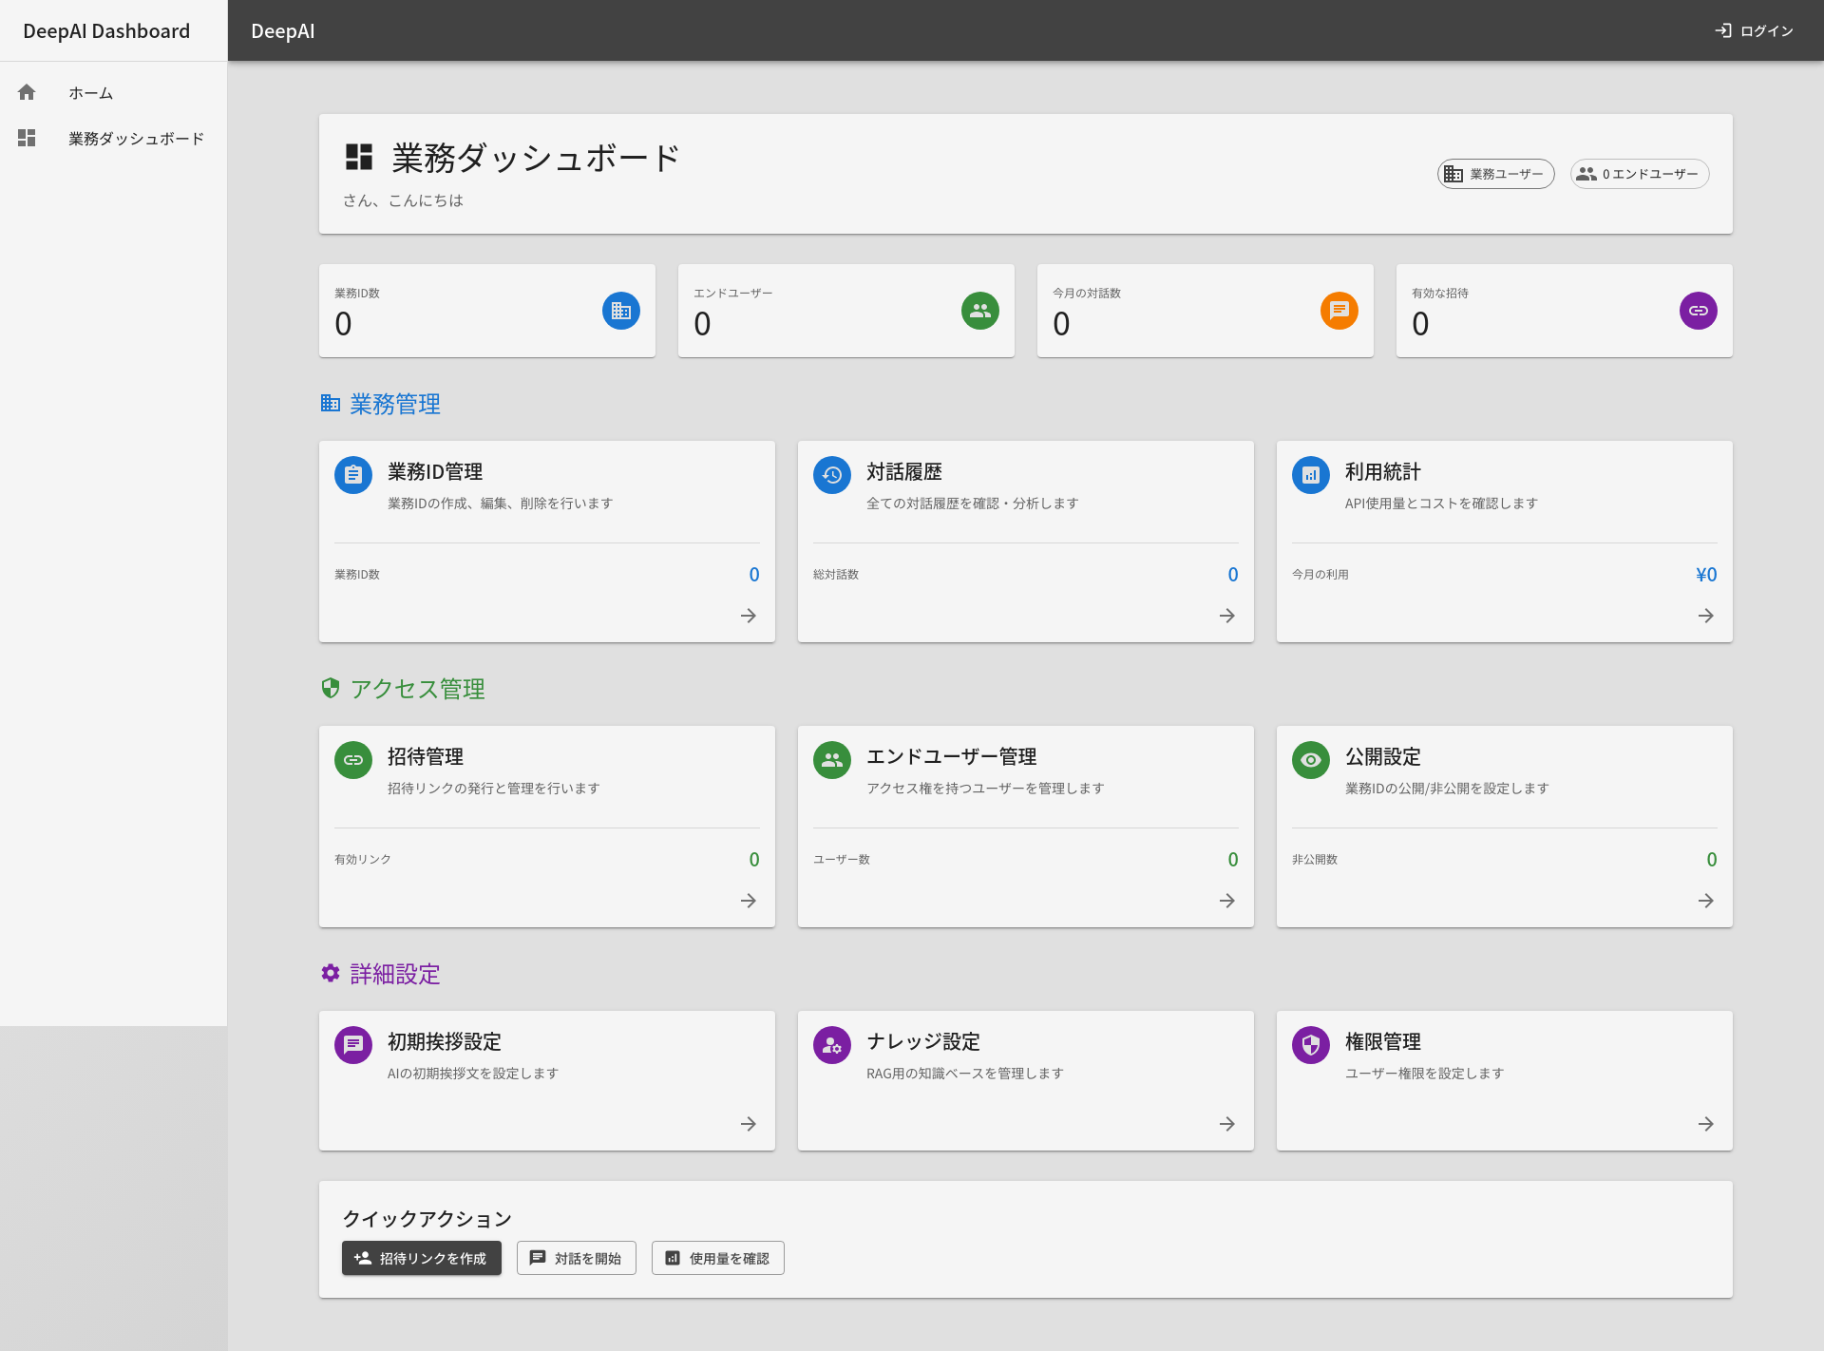Open 対話履歴 using its arrow
Screen dimensions: 1824x1351
click(x=1227, y=616)
